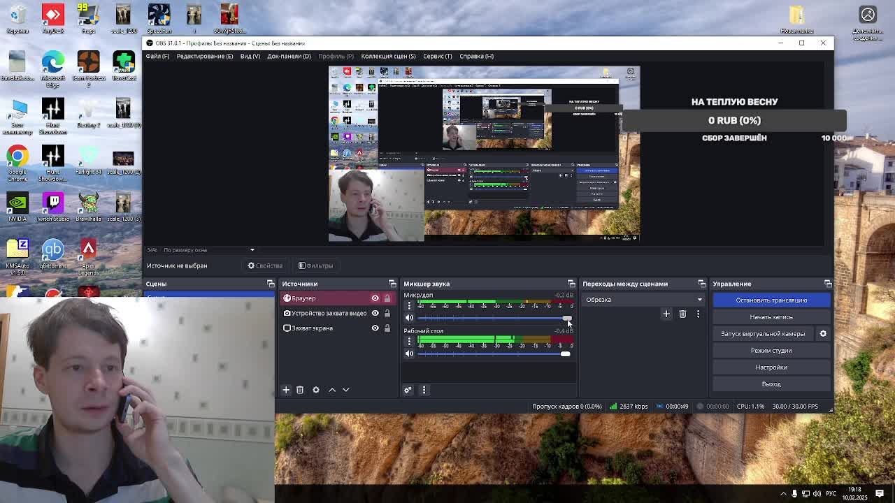Click Выход button in controls

pos(771,384)
